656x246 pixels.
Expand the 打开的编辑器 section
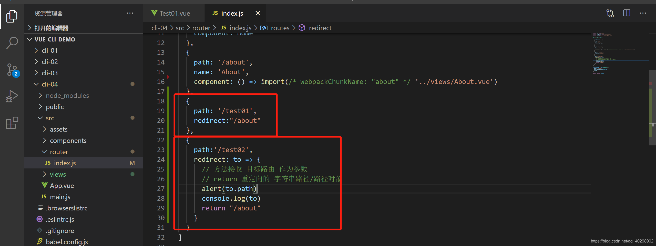(x=30, y=28)
